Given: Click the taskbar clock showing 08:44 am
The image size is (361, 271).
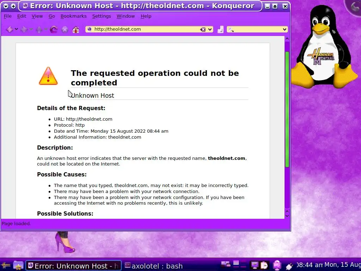Looking at the screenshot, I should coord(310,265).
